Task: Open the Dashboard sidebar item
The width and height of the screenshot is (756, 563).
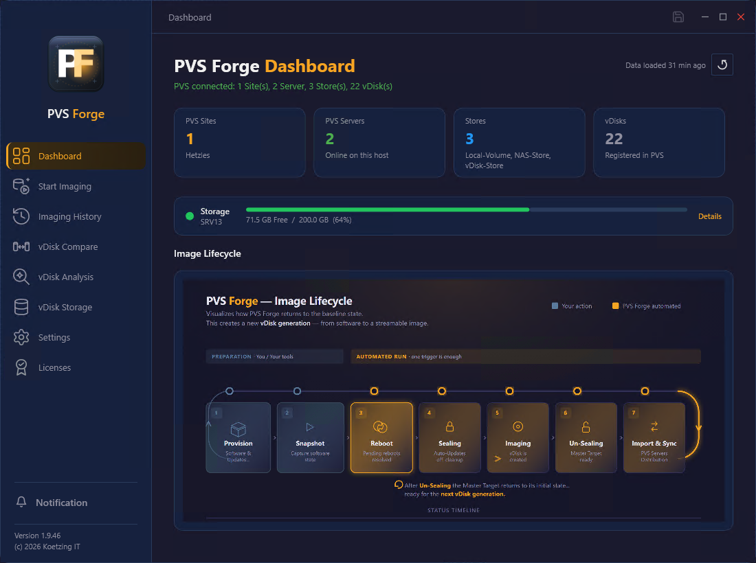Action: click(x=76, y=156)
